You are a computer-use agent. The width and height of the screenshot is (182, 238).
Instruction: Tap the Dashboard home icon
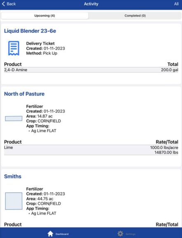tap(50, 234)
